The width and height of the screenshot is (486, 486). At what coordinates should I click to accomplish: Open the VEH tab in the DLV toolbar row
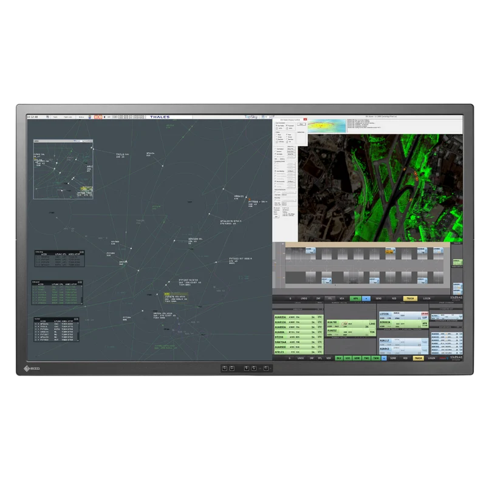329,358
